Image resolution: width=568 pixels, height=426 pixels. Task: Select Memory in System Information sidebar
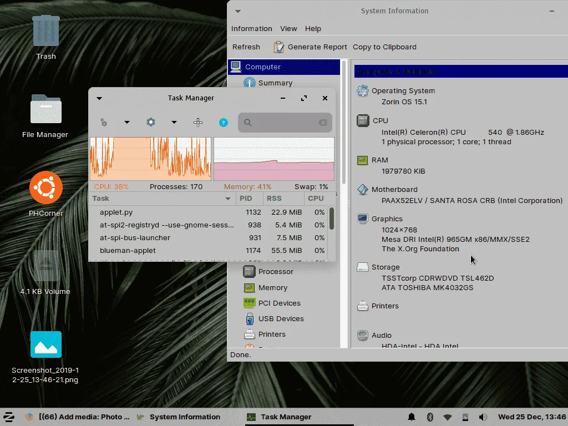coord(272,288)
